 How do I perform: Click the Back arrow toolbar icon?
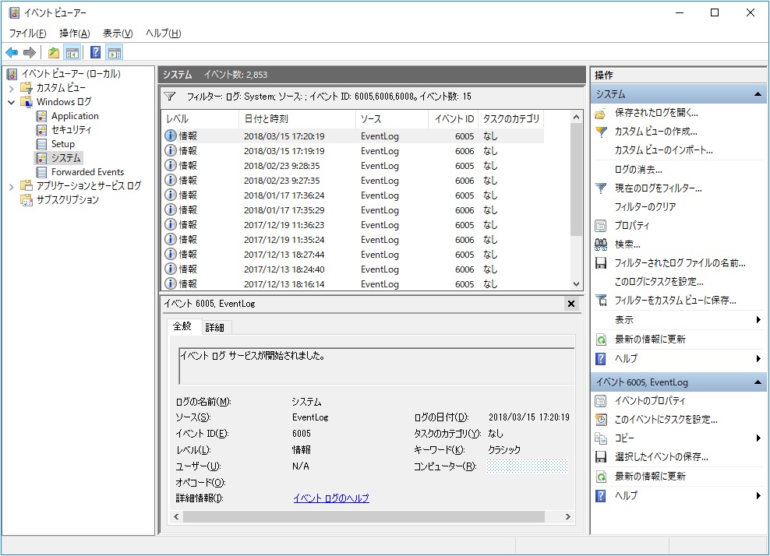coord(12,52)
